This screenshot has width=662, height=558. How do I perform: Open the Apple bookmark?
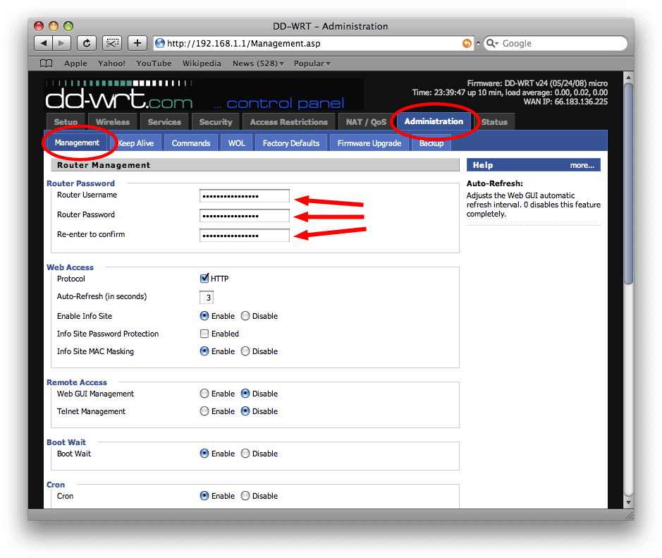[x=75, y=63]
